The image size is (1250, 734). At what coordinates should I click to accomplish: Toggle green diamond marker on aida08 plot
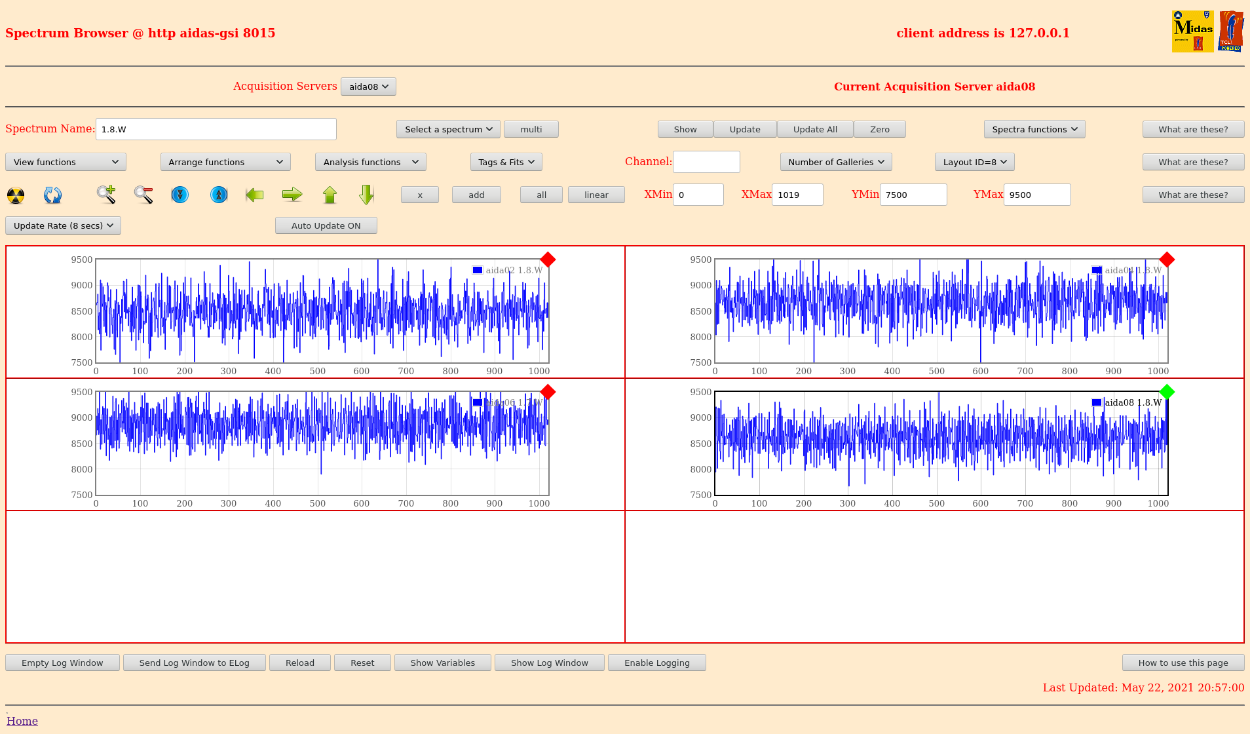coord(1167,392)
